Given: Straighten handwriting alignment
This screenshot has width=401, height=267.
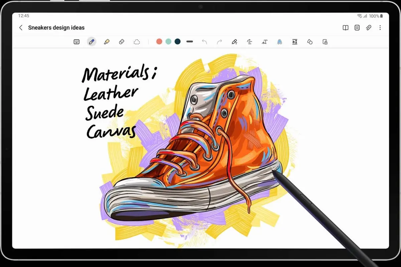Looking at the screenshot, I should pyautogui.click(x=250, y=42).
